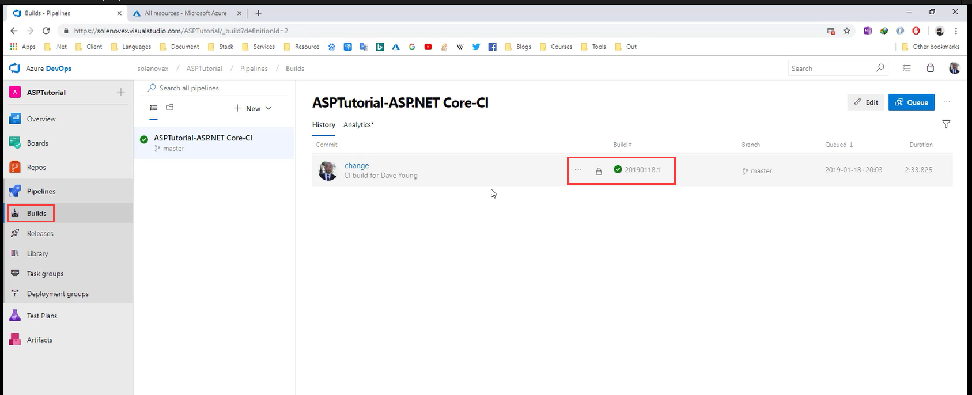The width and height of the screenshot is (972, 395).
Task: Select the History tab
Action: point(323,125)
